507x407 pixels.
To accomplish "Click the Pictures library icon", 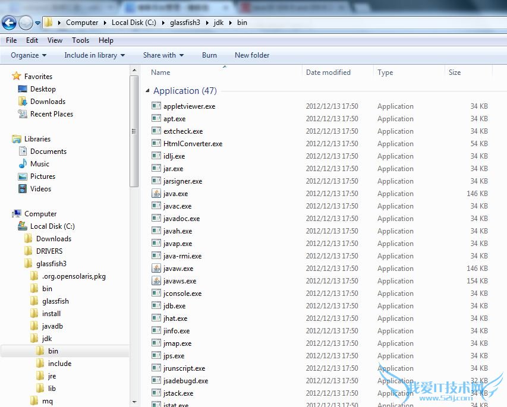I will [x=23, y=176].
